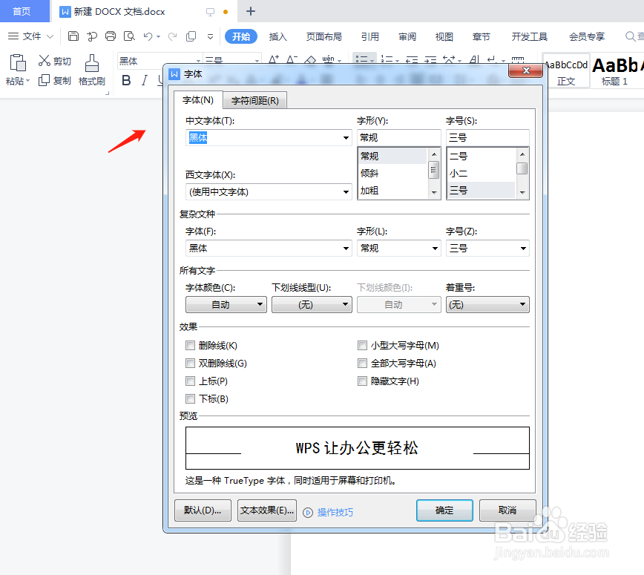The image size is (644, 575).
Task: Click the phonetic guide wén icon
Action: 328,59
